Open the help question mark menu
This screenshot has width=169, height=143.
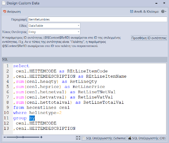[x=164, y=11]
